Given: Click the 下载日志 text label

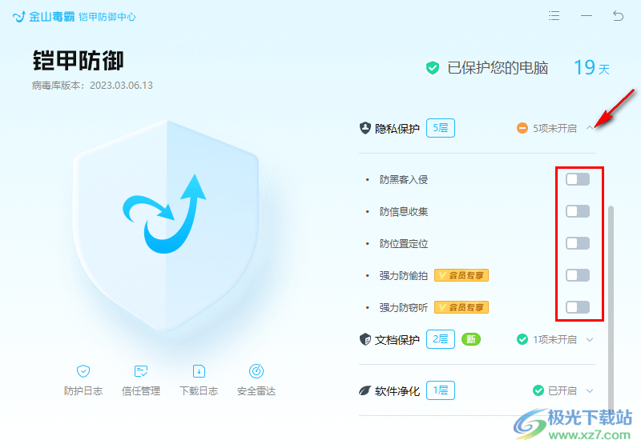Looking at the screenshot, I should click(x=199, y=391).
